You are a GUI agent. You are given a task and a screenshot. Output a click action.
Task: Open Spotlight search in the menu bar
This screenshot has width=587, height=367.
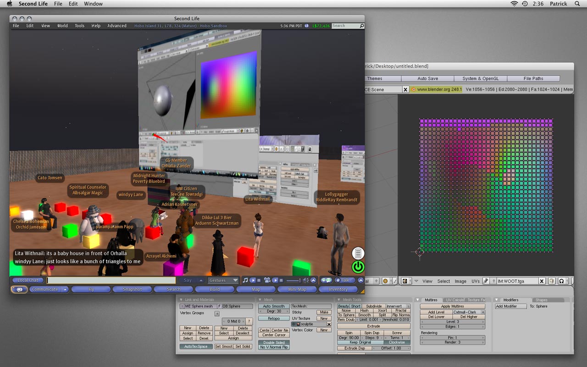[578, 4]
